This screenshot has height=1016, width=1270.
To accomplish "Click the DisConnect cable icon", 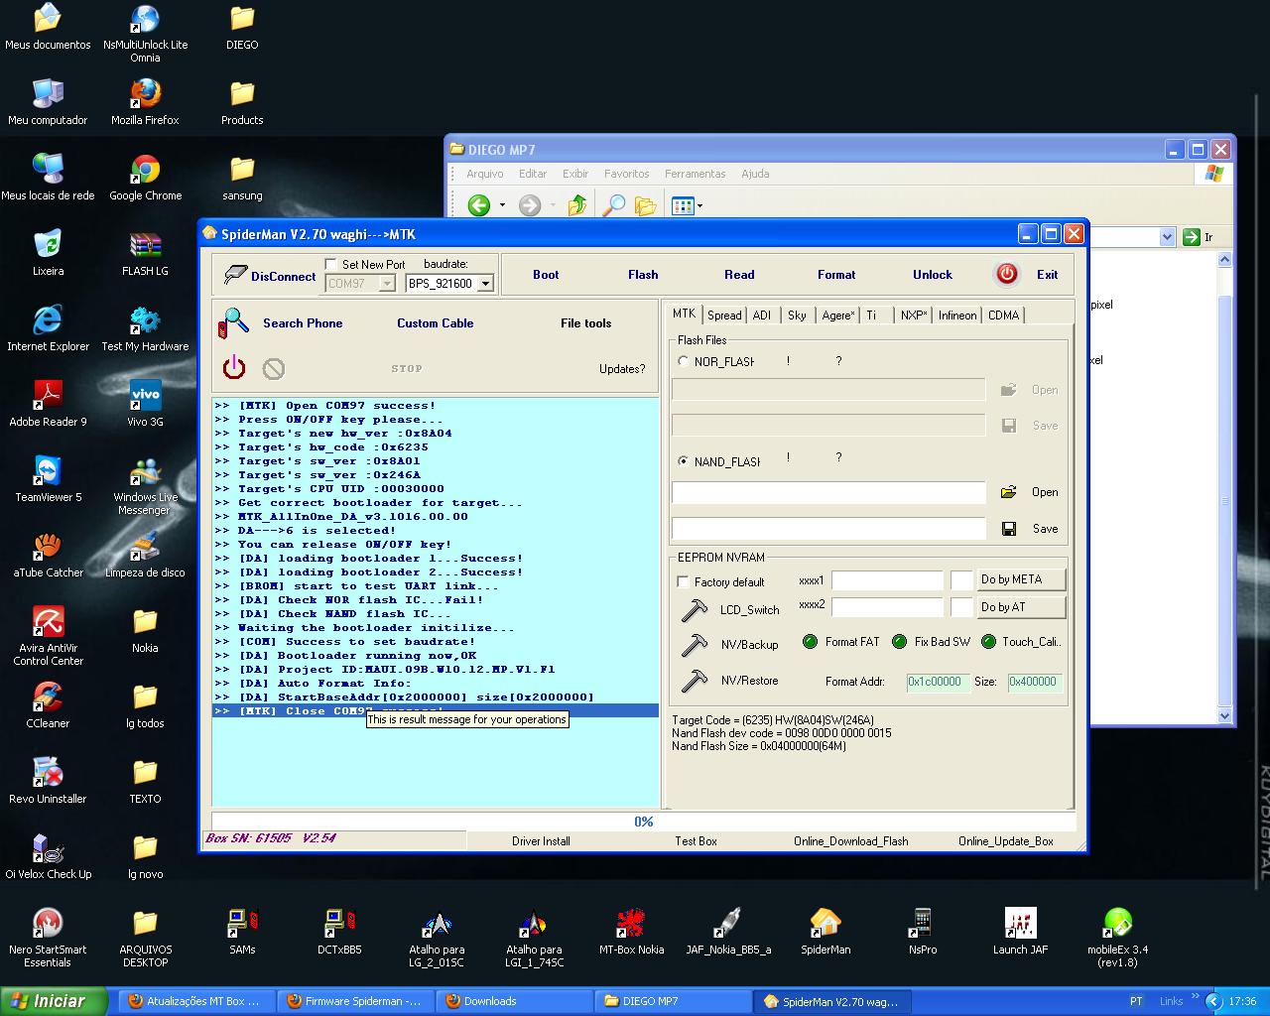I will [x=234, y=275].
